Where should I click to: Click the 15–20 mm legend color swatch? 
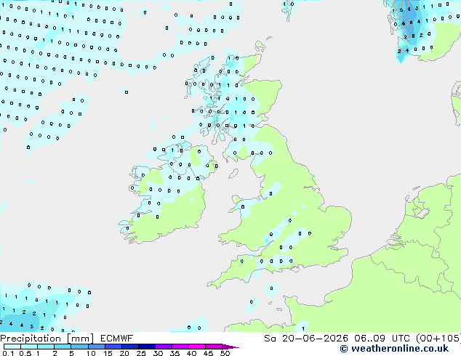(113, 347)
